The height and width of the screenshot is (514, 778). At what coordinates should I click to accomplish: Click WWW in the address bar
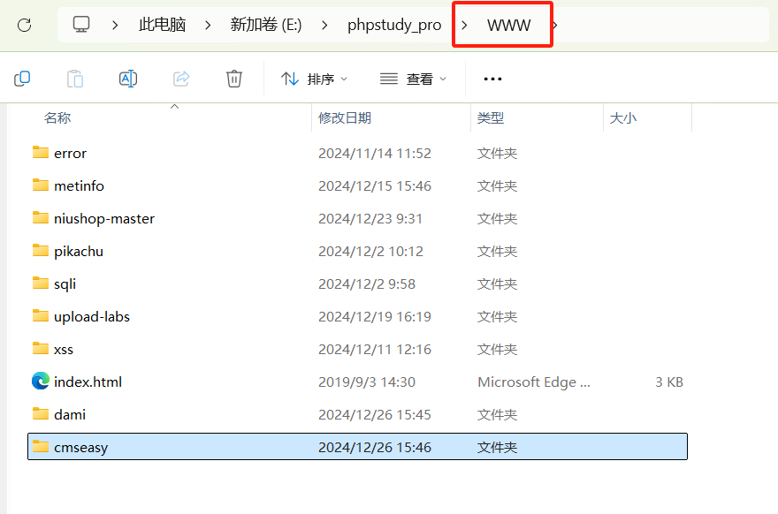509,25
